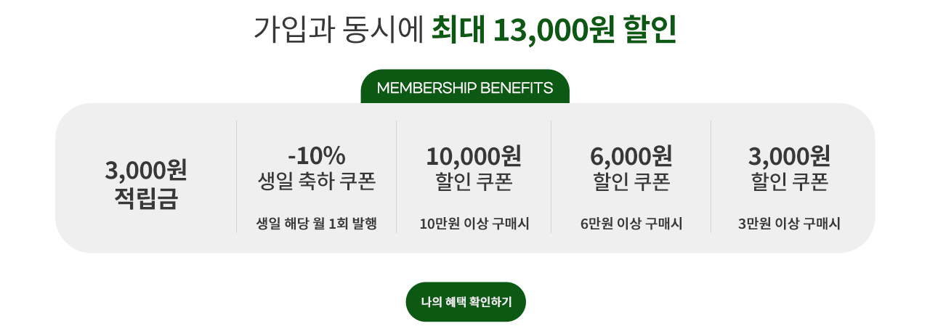Click 할인 쿠폰 label under 6,000원

(x=631, y=181)
